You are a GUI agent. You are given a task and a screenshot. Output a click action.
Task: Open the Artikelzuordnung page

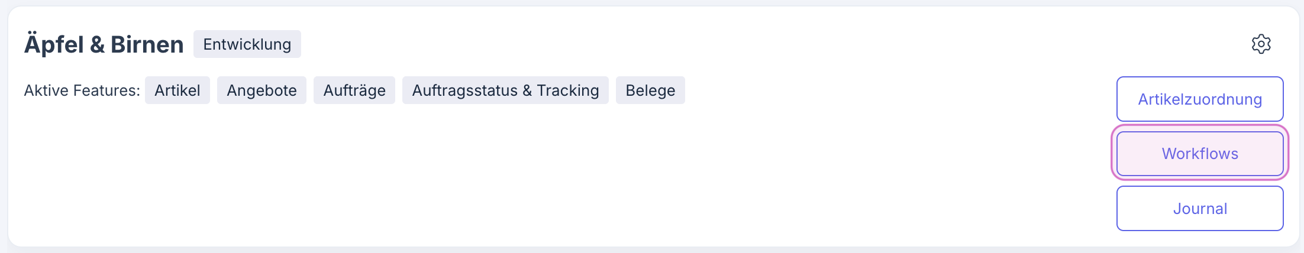point(1199,99)
